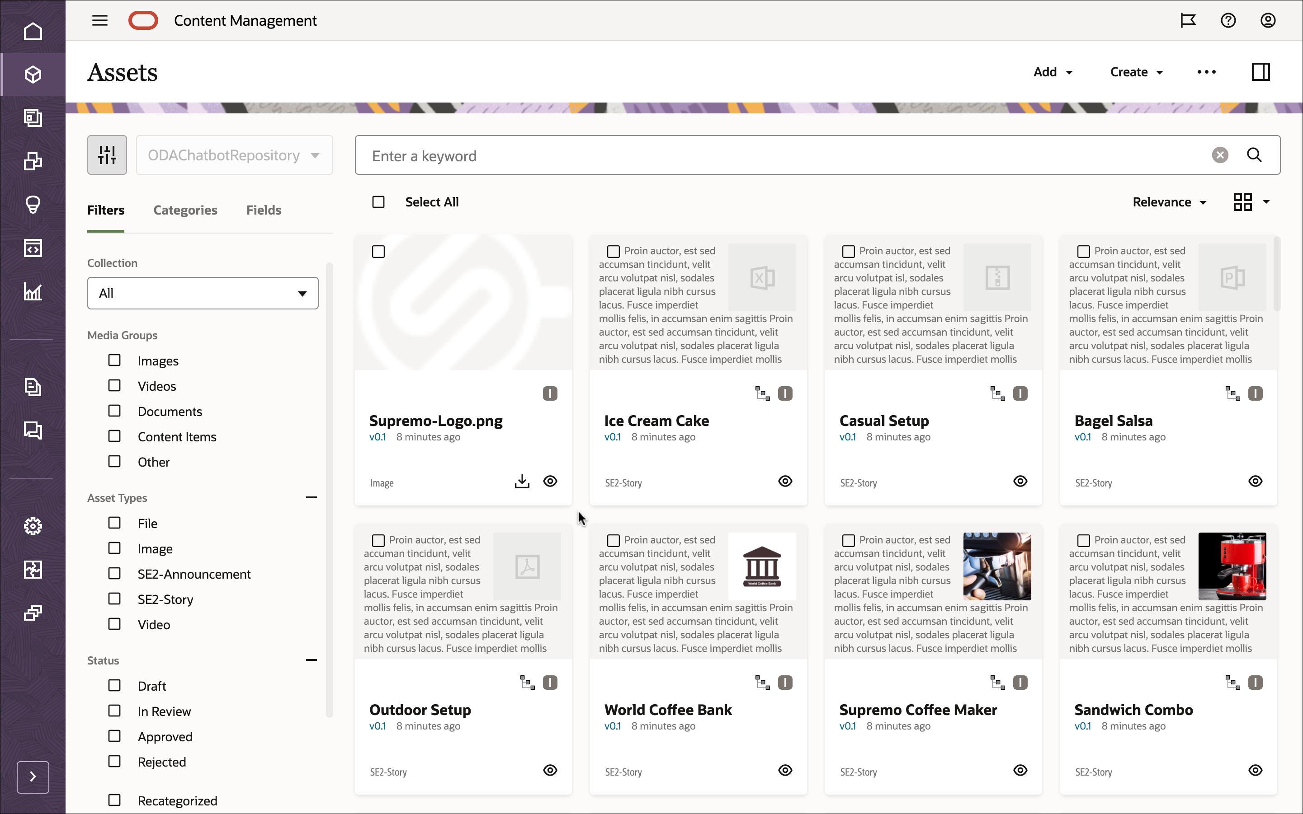Switch to the Fields tab
Viewport: 1303px width, 814px height.
(x=264, y=210)
